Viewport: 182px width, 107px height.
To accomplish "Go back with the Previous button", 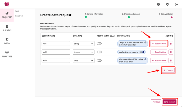I will (156, 102).
